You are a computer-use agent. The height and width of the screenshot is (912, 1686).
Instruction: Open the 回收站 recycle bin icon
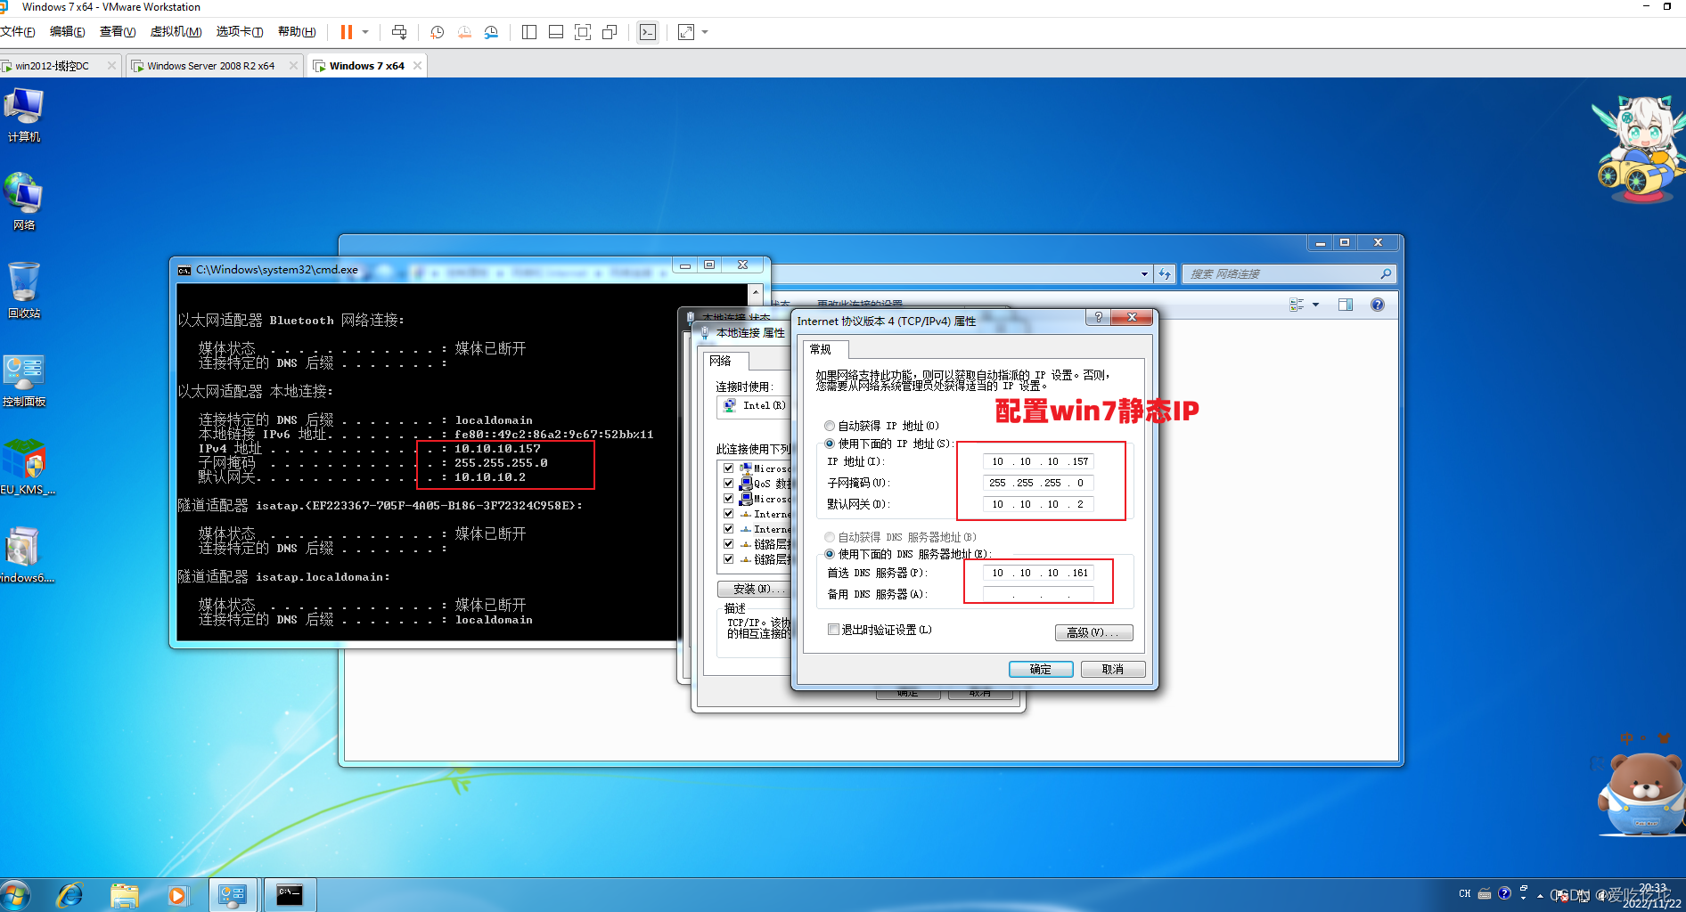(x=24, y=290)
